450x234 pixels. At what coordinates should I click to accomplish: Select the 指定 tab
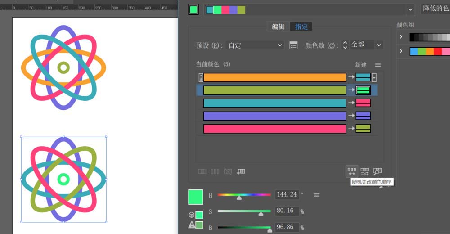(301, 27)
